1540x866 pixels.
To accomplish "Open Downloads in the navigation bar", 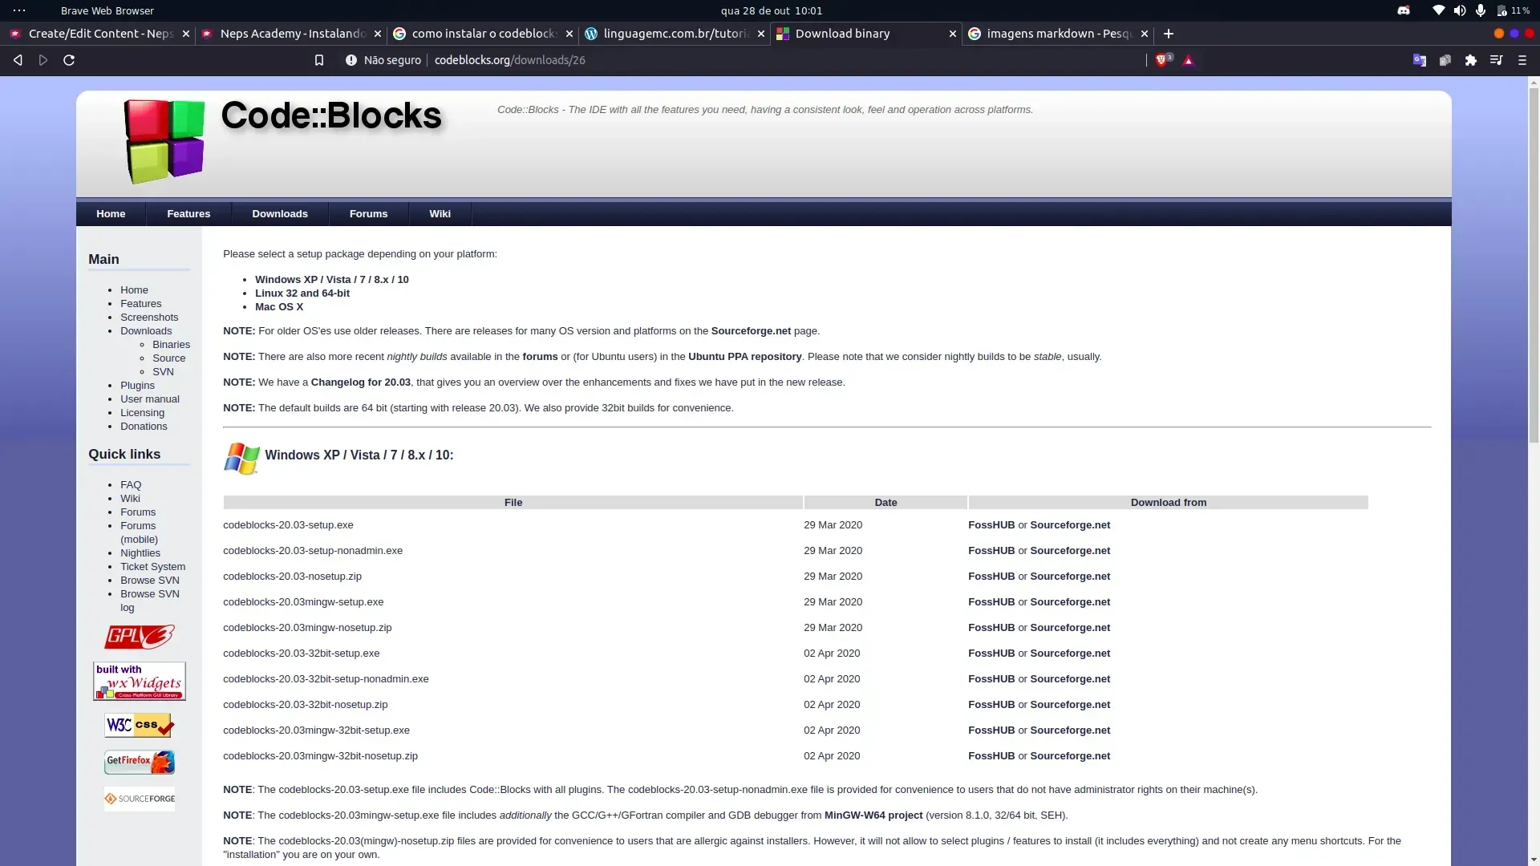I will point(280,214).
